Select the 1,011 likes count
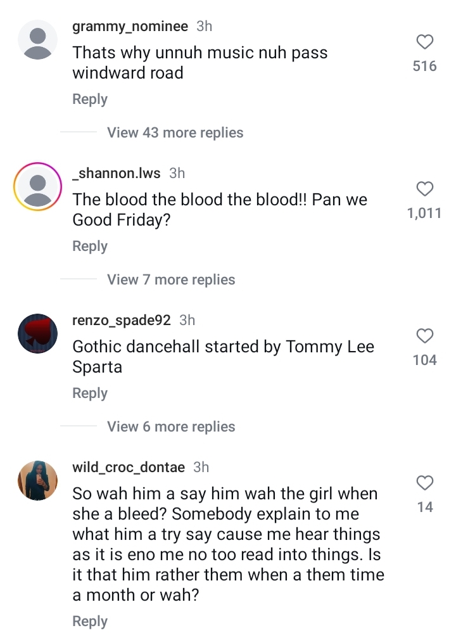The image size is (456, 633). [x=424, y=213]
